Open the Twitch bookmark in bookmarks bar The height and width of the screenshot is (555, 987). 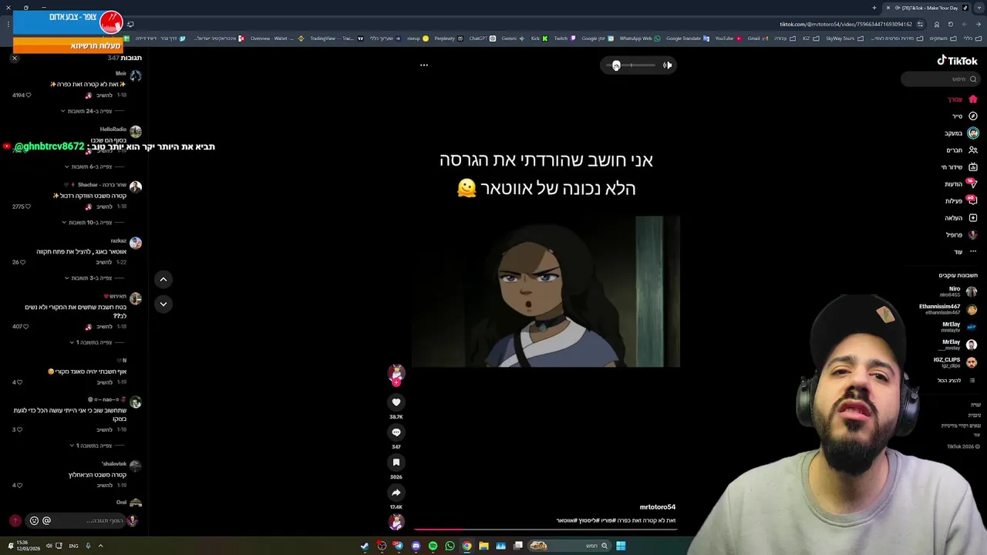pyautogui.click(x=565, y=38)
